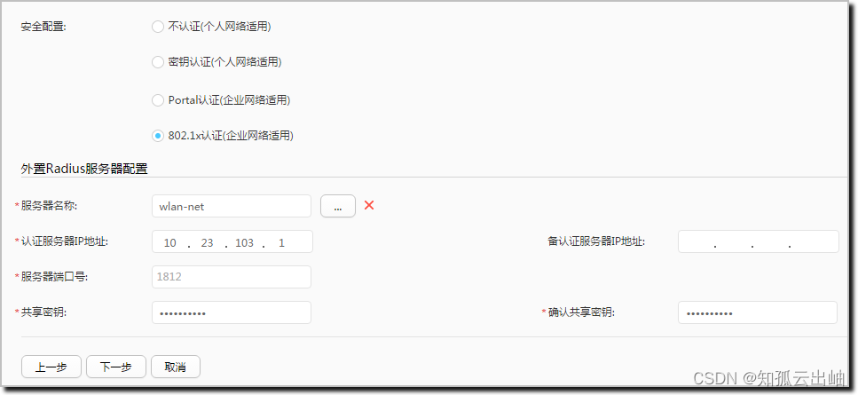Click the 备认证服务器IP地址 empty IP field
858x395 pixels.
point(759,241)
